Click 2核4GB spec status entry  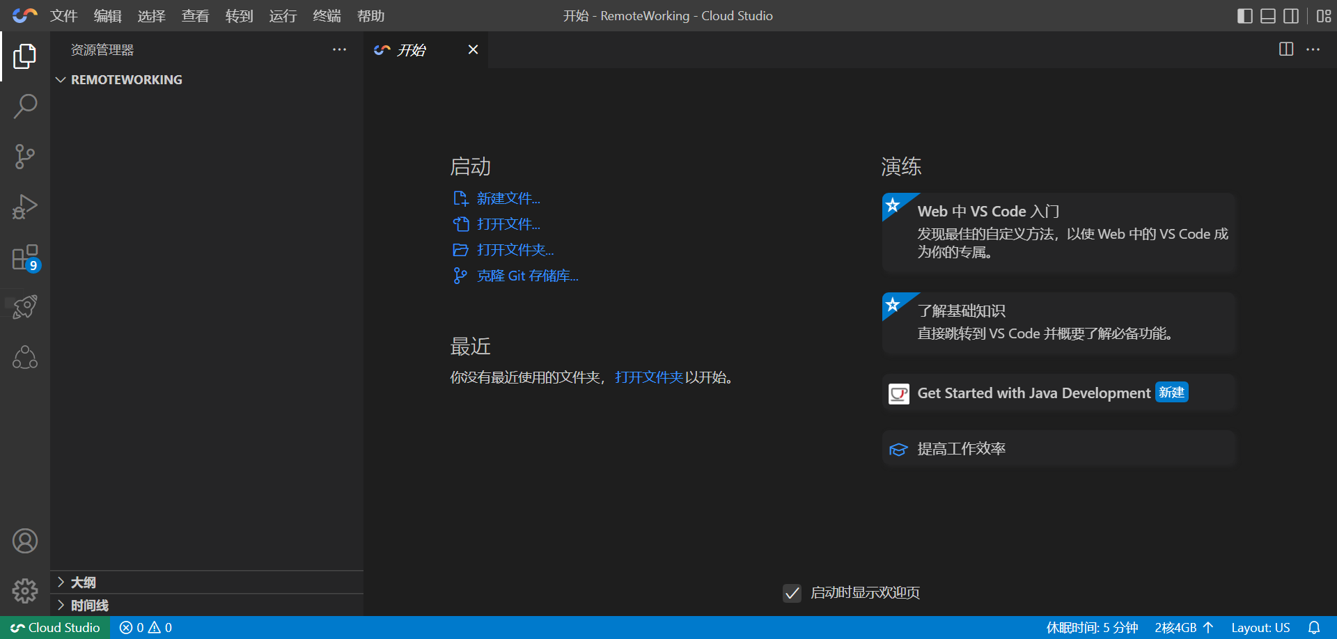1184,628
